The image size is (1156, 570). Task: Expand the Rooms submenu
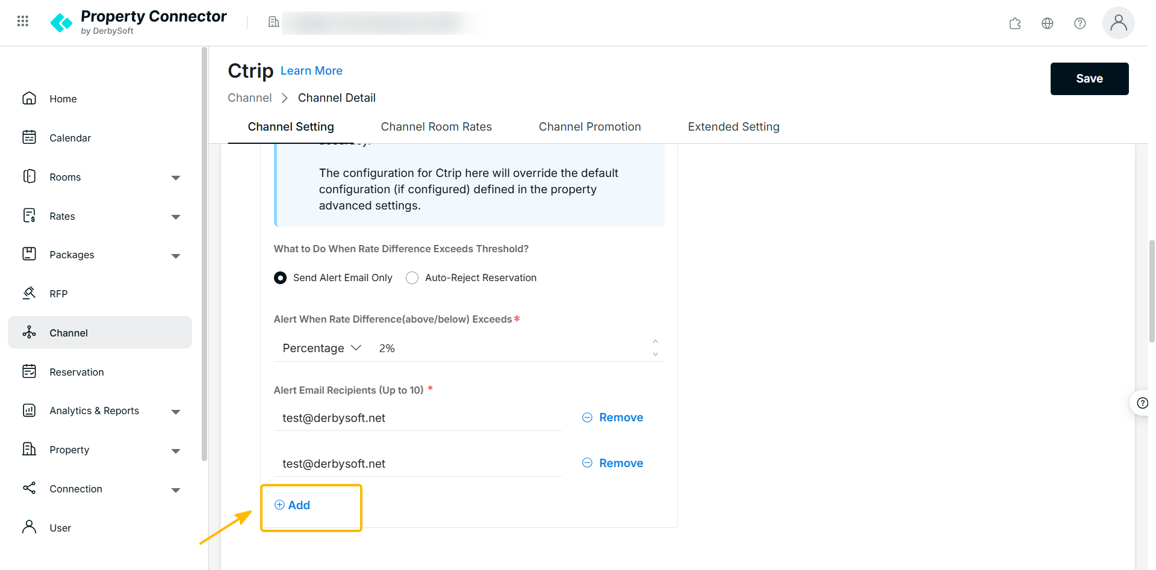[x=176, y=178]
